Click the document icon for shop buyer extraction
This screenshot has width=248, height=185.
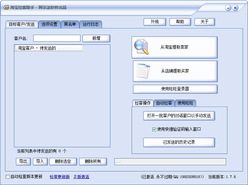point(143,71)
